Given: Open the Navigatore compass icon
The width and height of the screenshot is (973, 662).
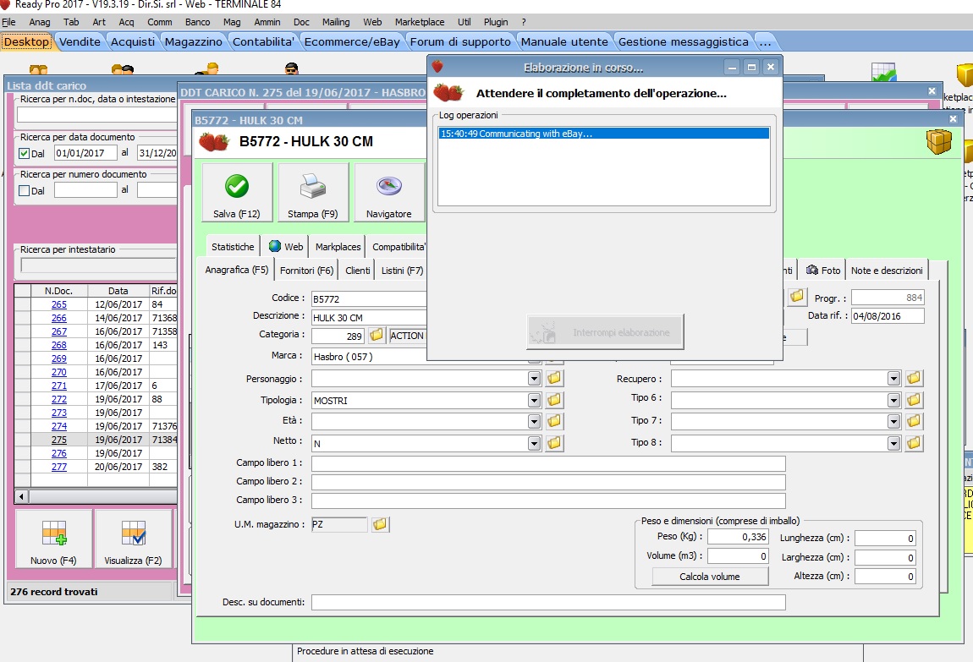Looking at the screenshot, I should click(x=388, y=187).
